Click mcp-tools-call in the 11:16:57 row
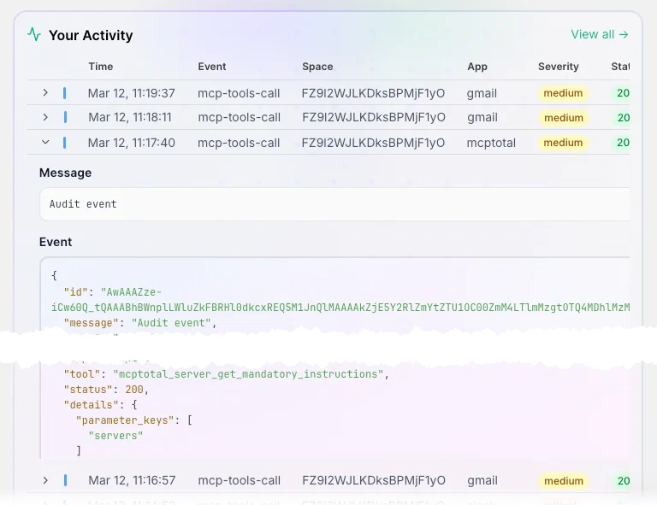The height and width of the screenshot is (505, 657). click(x=239, y=481)
